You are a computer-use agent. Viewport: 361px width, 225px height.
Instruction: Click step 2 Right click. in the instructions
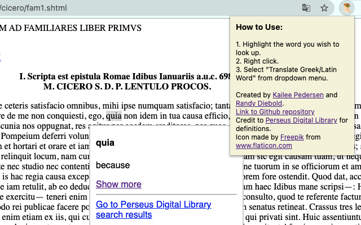click(x=257, y=61)
